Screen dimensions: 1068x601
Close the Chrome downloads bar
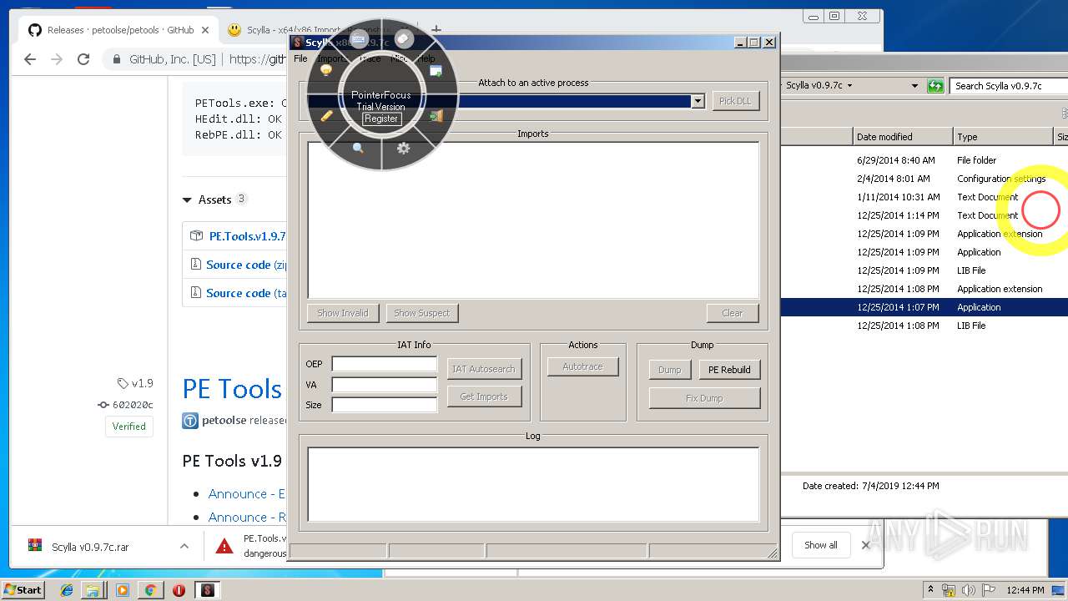[x=866, y=545]
